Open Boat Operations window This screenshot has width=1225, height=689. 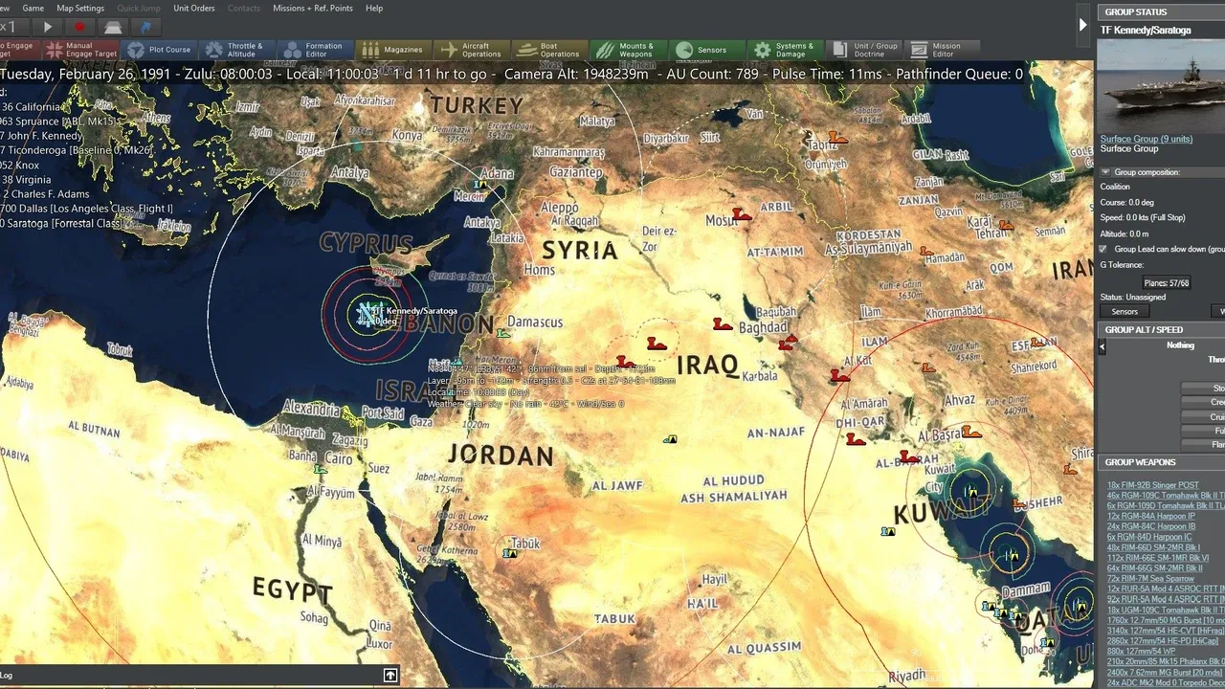coord(548,50)
